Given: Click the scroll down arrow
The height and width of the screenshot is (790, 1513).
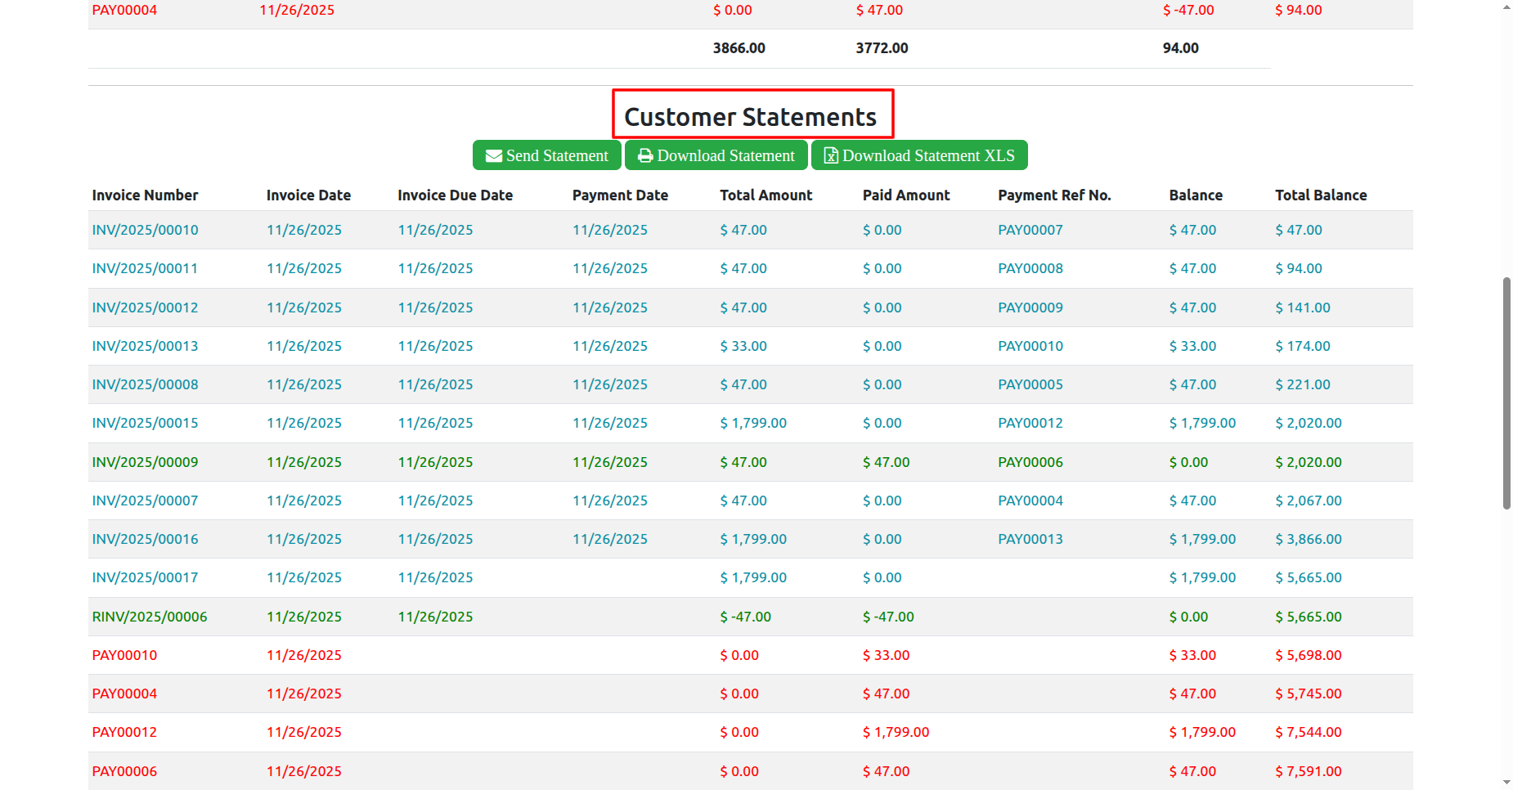Looking at the screenshot, I should [x=1506, y=783].
